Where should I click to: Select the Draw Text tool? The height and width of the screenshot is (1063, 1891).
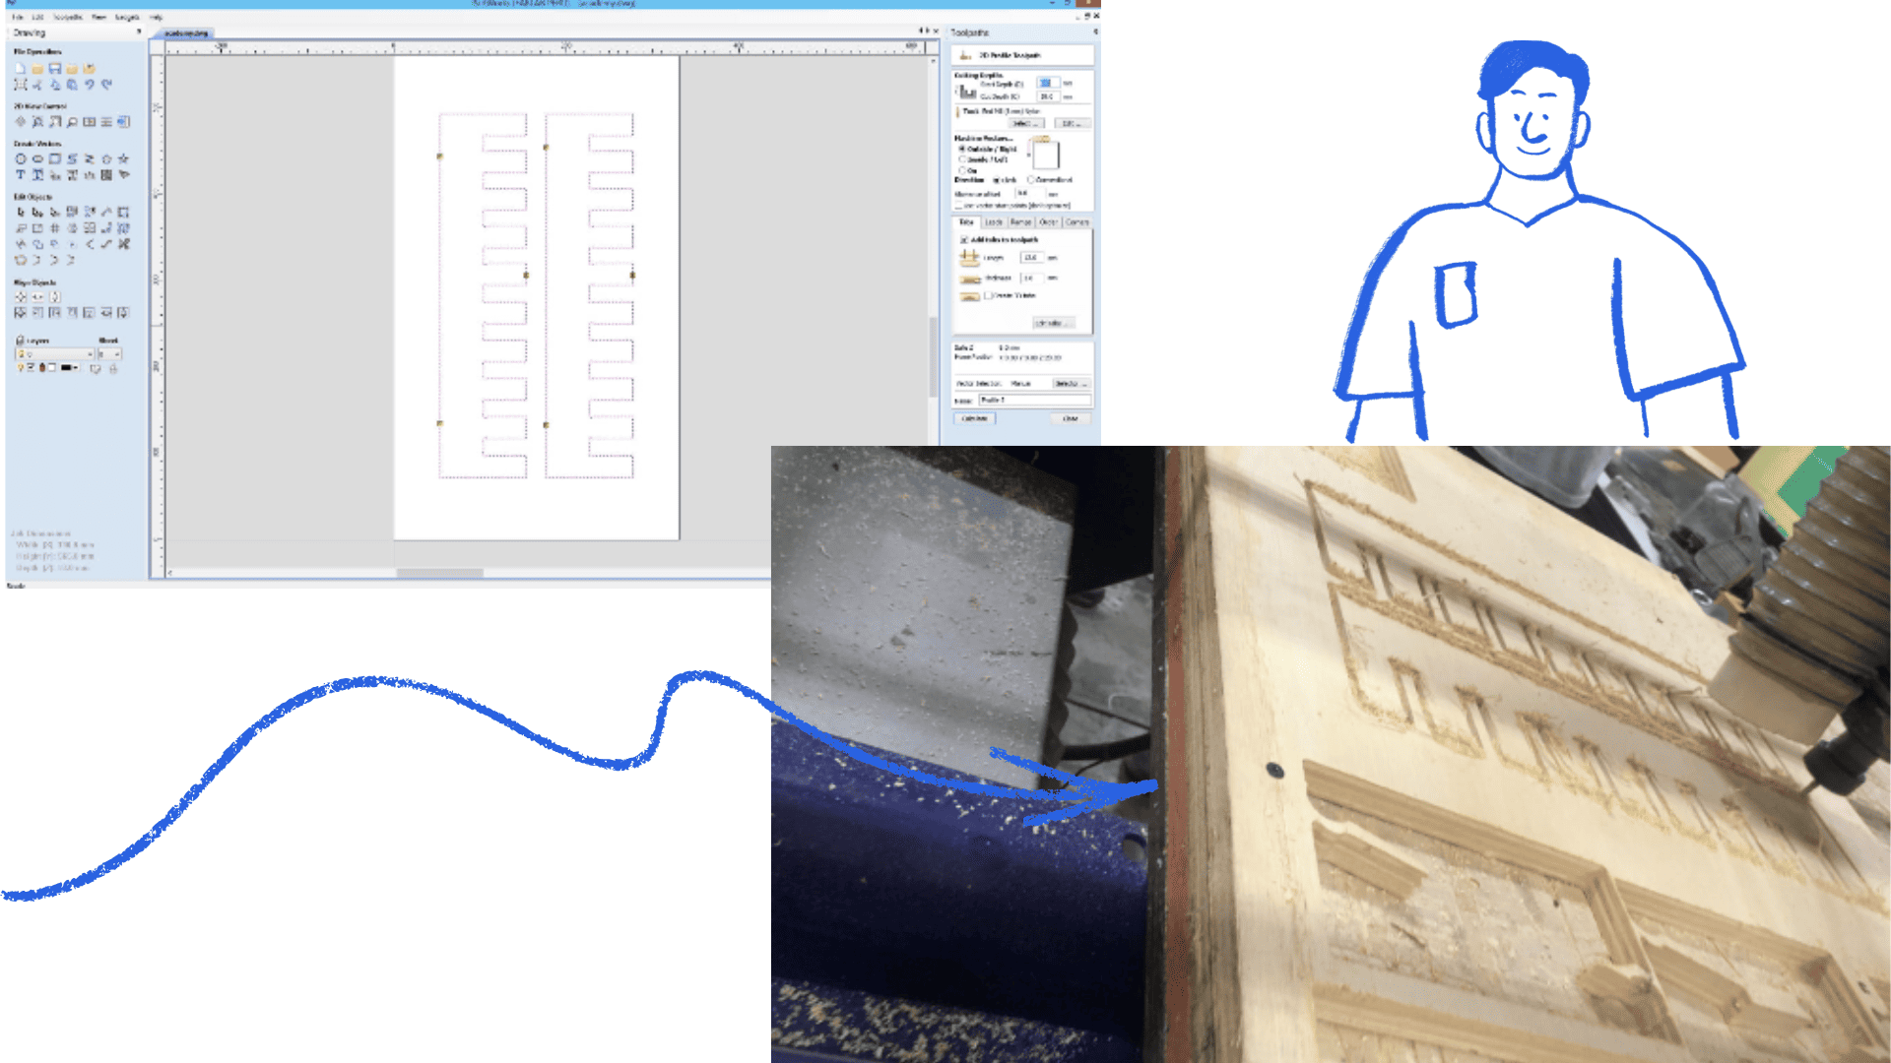point(20,175)
